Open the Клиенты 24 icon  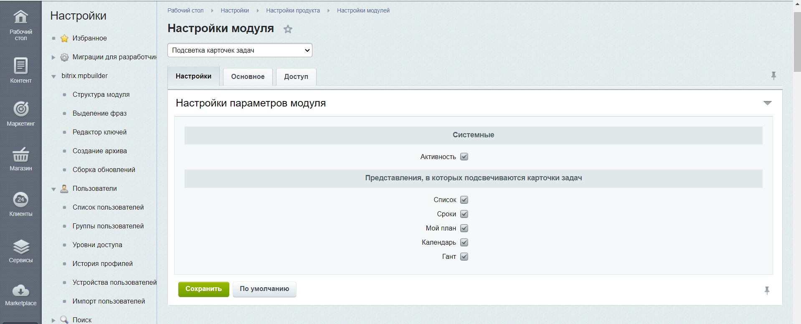(20, 200)
